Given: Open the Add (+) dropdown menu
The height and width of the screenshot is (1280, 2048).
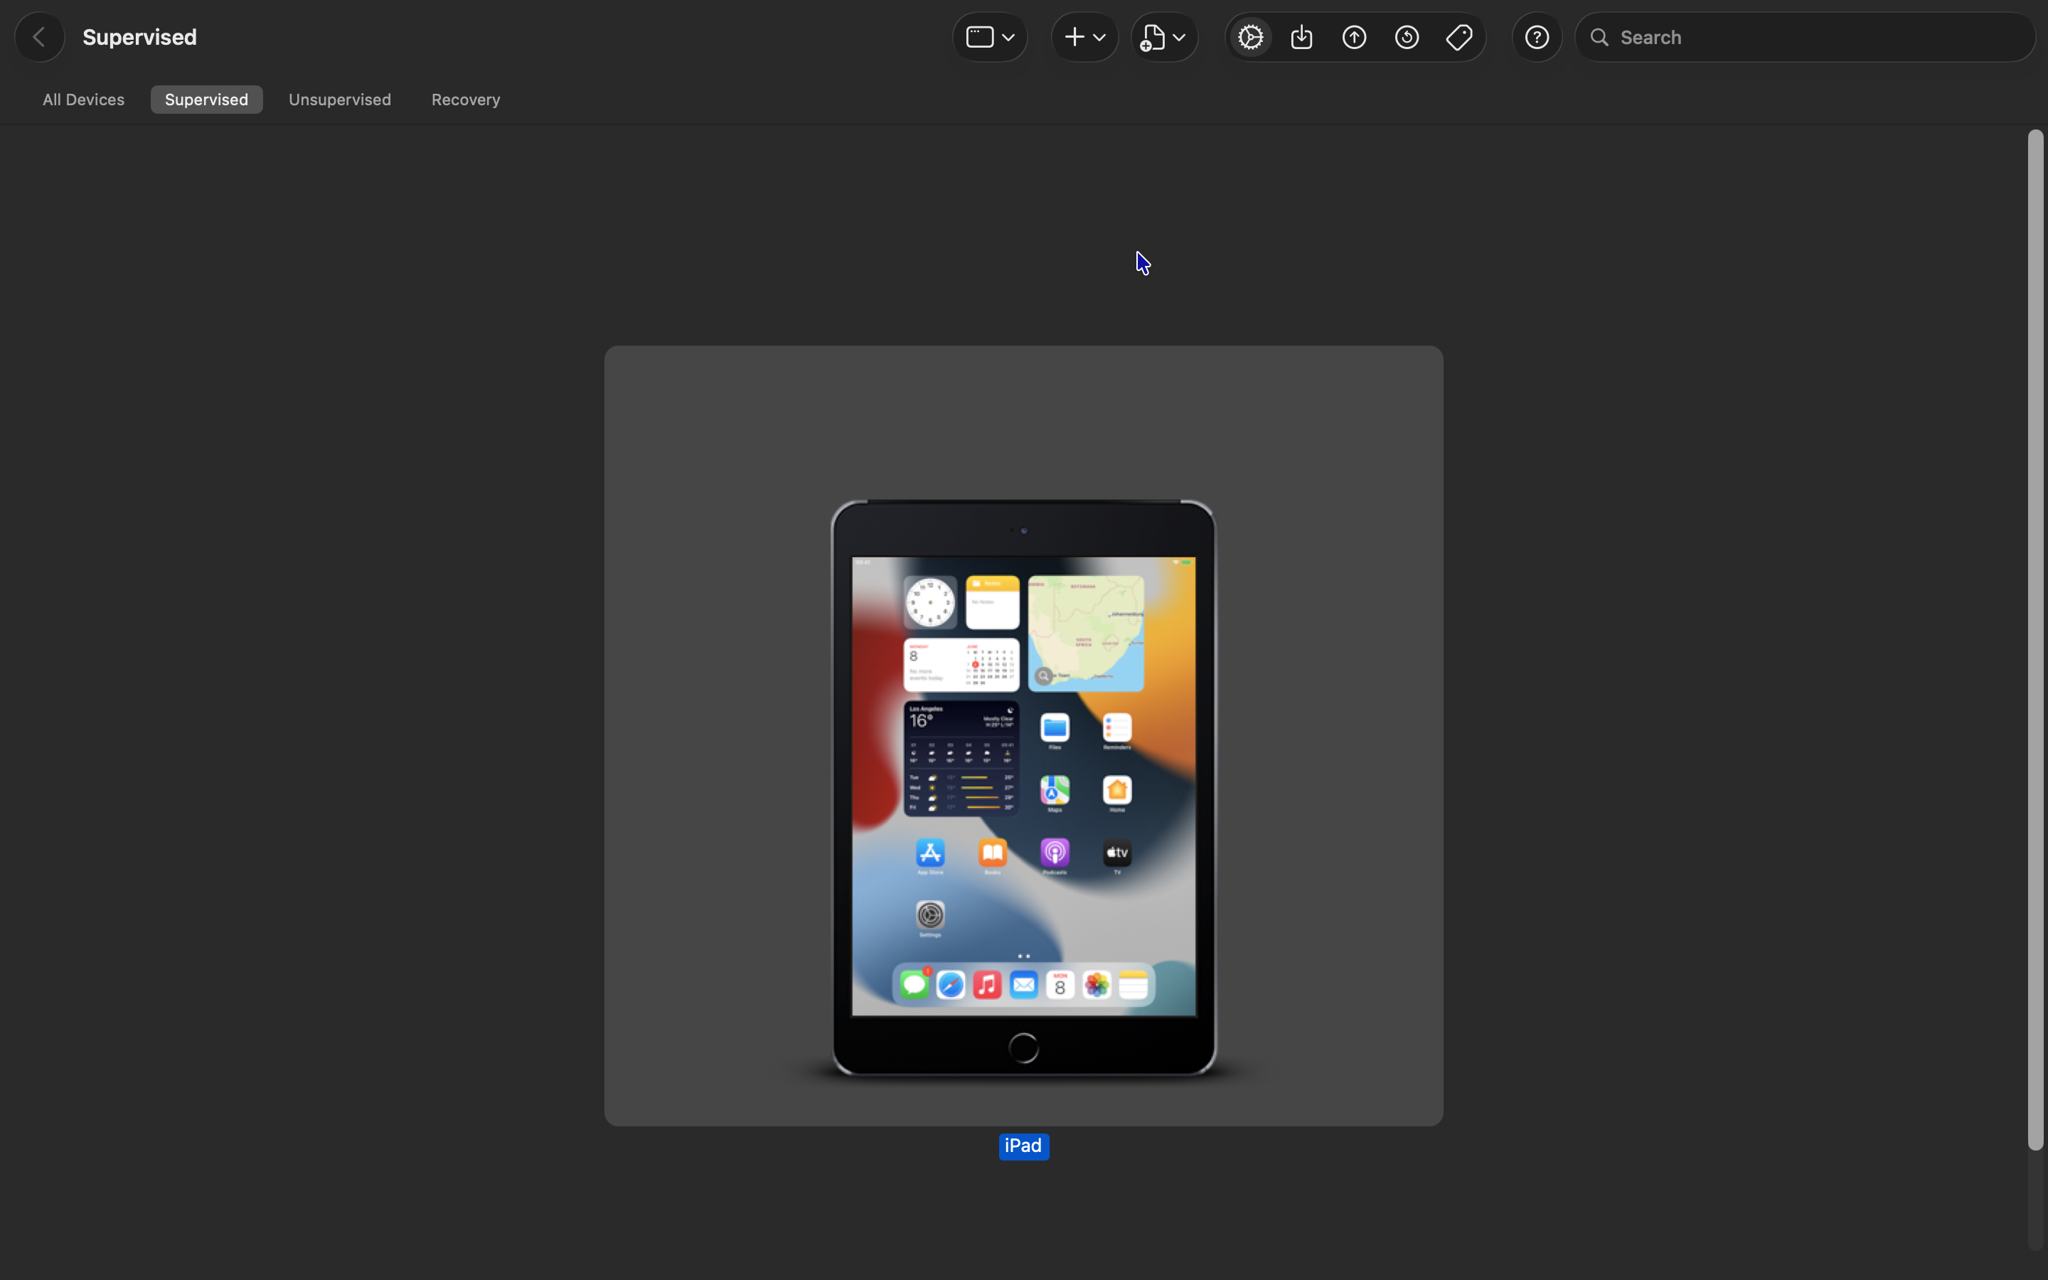Looking at the screenshot, I should (x=1084, y=37).
